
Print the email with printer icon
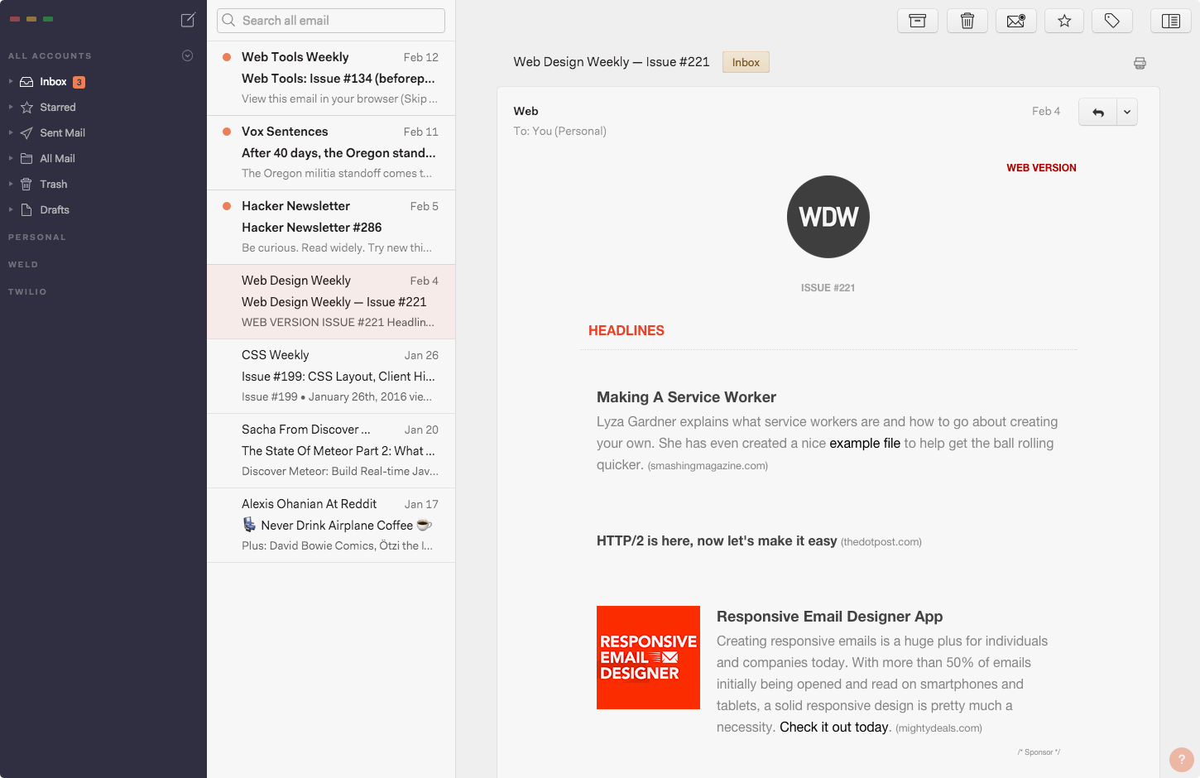[x=1140, y=63]
